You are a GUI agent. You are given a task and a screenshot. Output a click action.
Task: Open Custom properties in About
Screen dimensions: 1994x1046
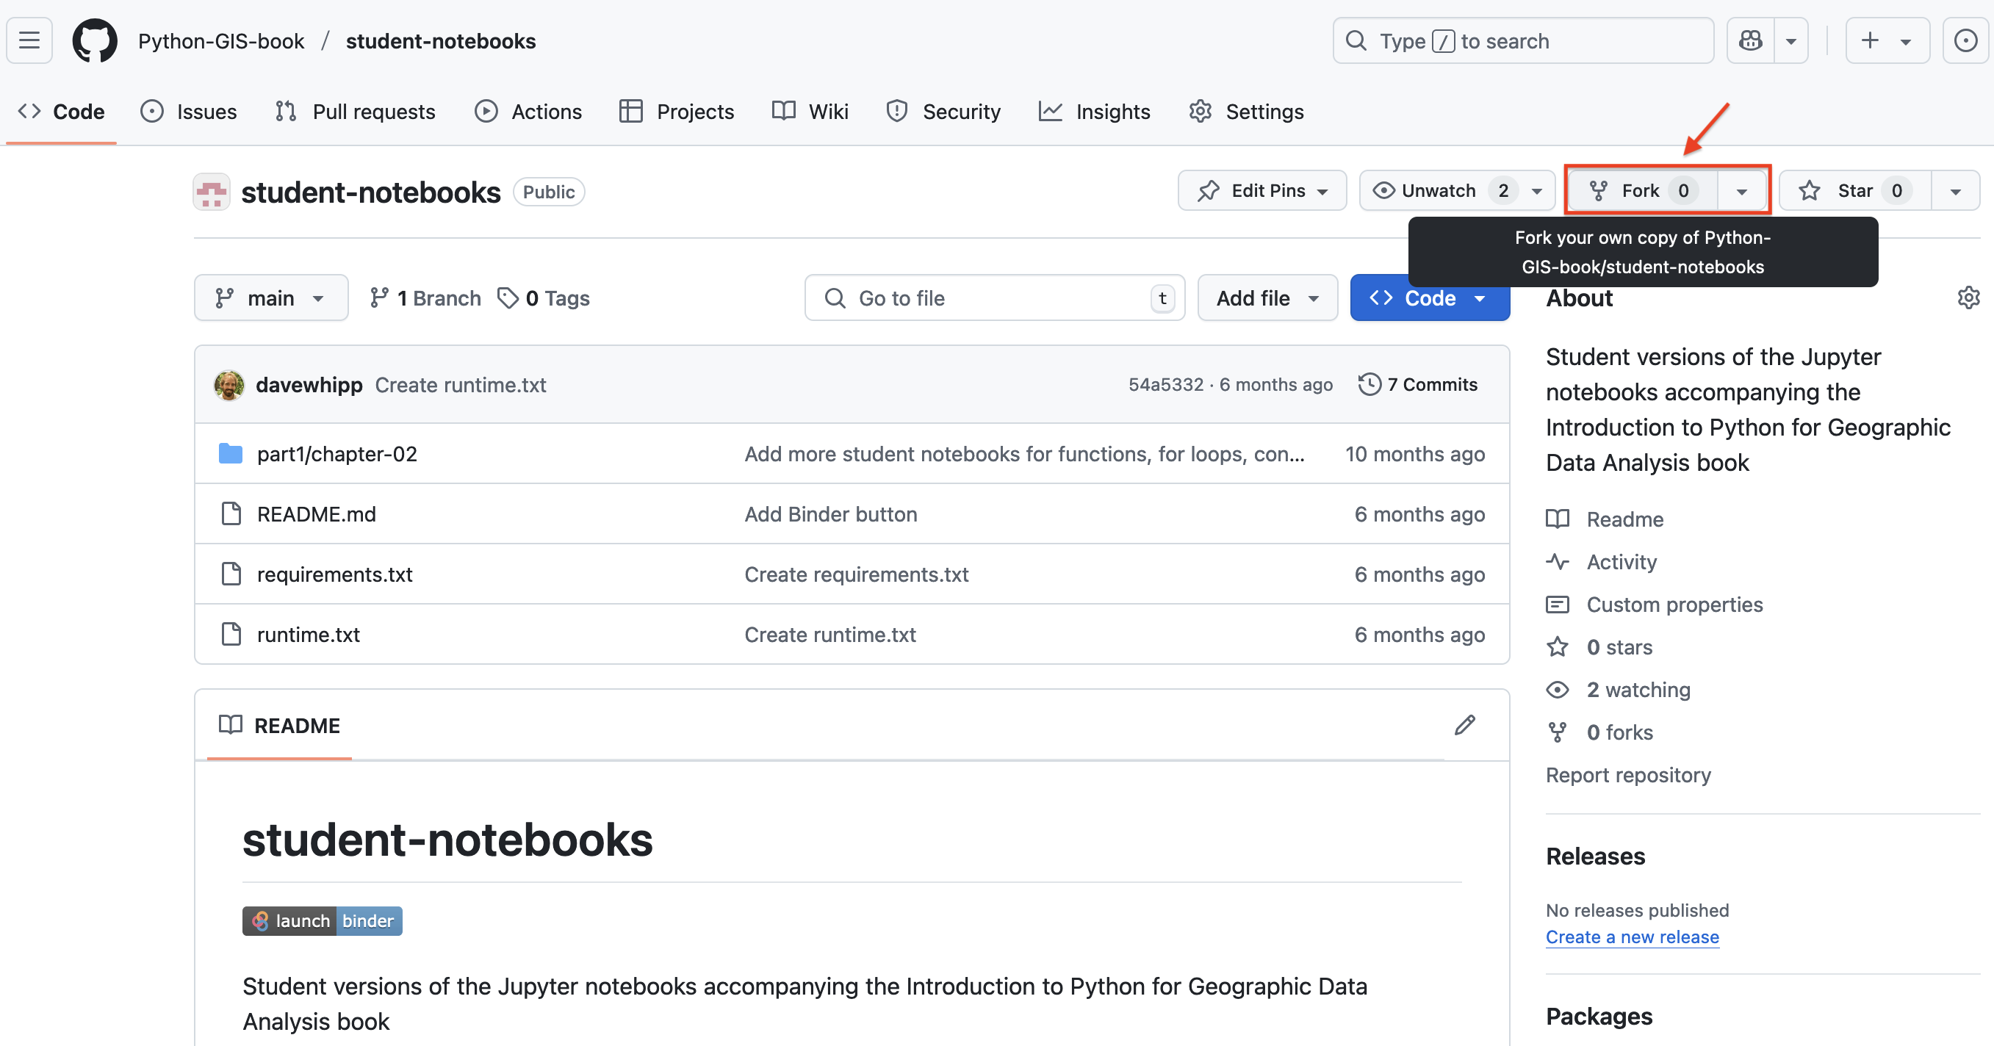pos(1655,605)
